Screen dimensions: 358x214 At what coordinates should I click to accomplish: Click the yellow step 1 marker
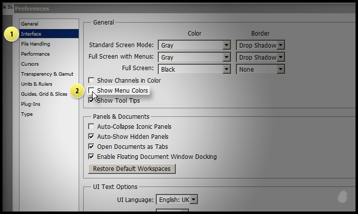point(10,35)
